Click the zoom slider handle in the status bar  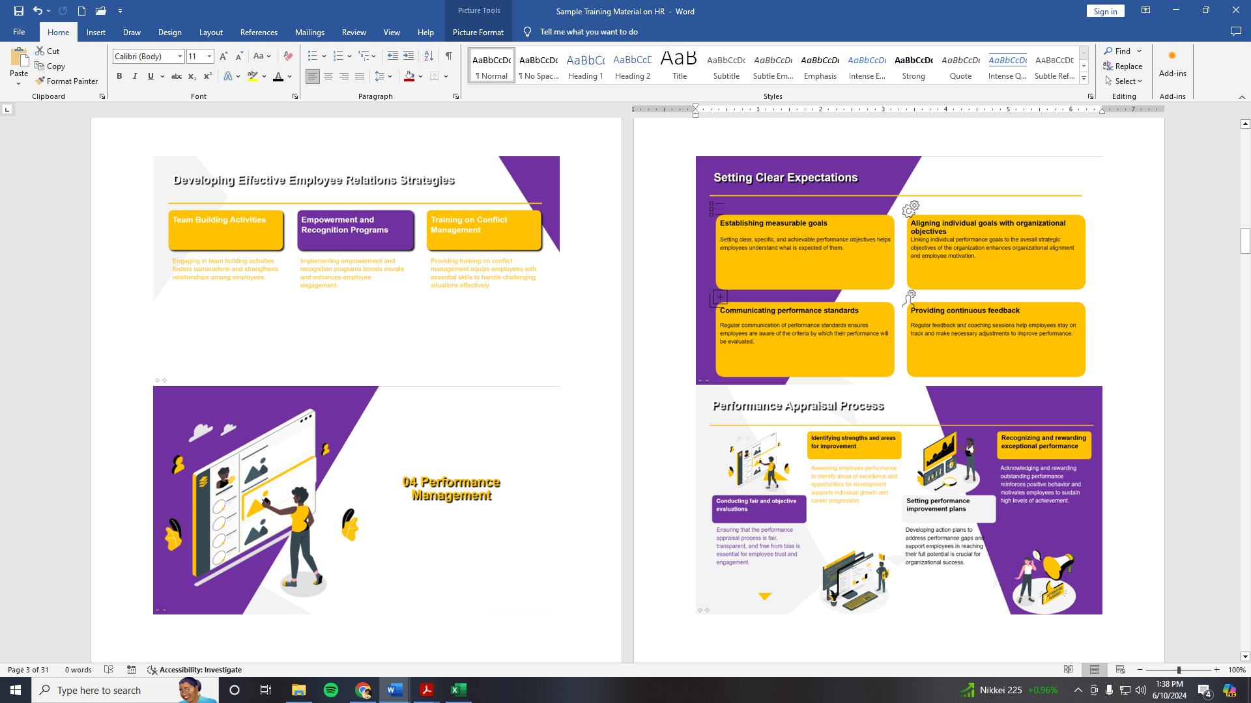click(1178, 670)
